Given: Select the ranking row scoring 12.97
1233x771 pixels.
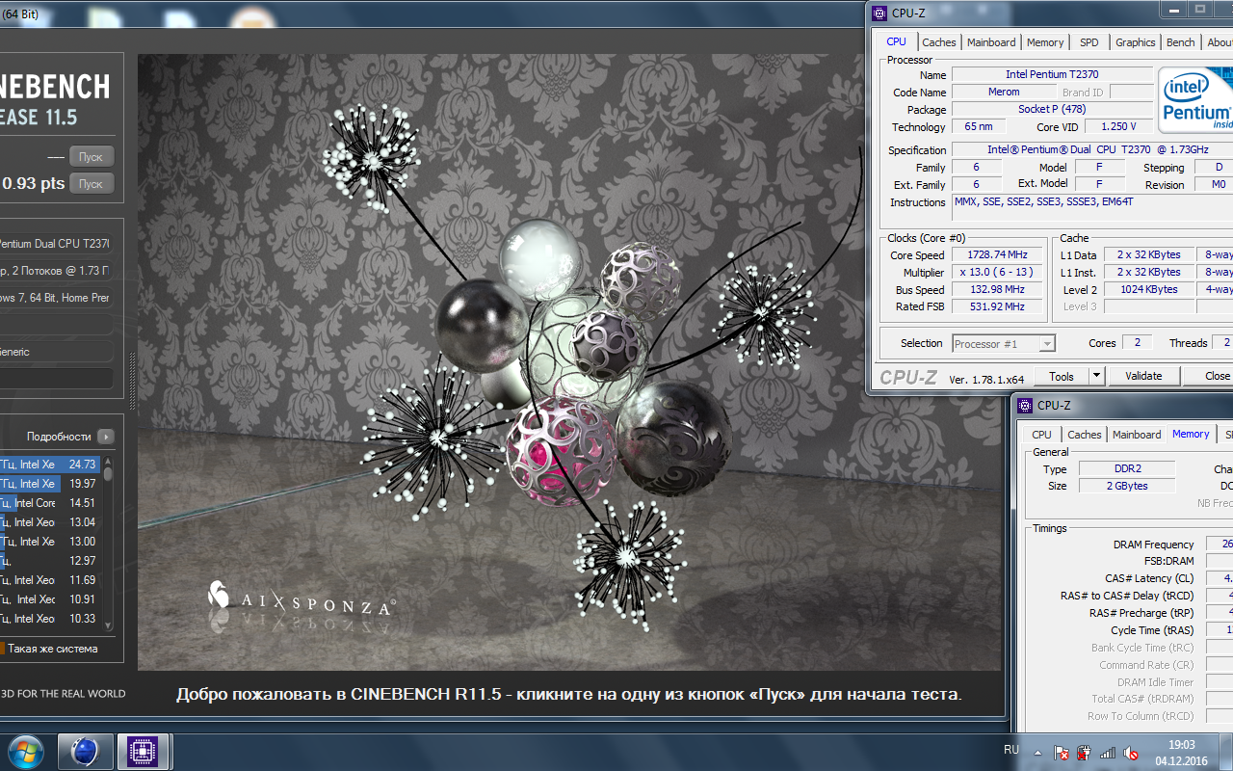Looking at the screenshot, I should (49, 561).
